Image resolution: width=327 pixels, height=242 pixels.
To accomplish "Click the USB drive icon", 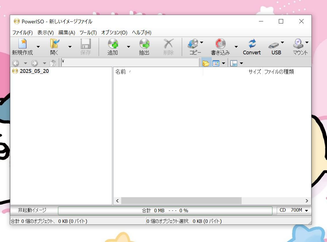I will 274,45.
